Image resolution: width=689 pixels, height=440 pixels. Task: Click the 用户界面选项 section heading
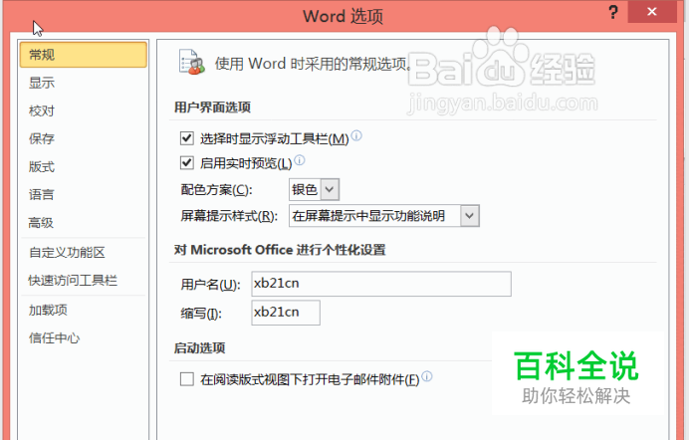tap(212, 108)
